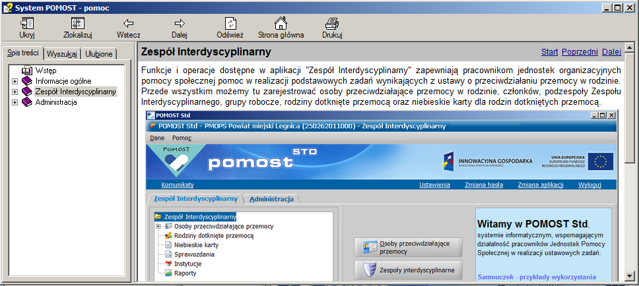Switch to the Spis treści tab
Screen dimensions: 639x286
(23, 53)
